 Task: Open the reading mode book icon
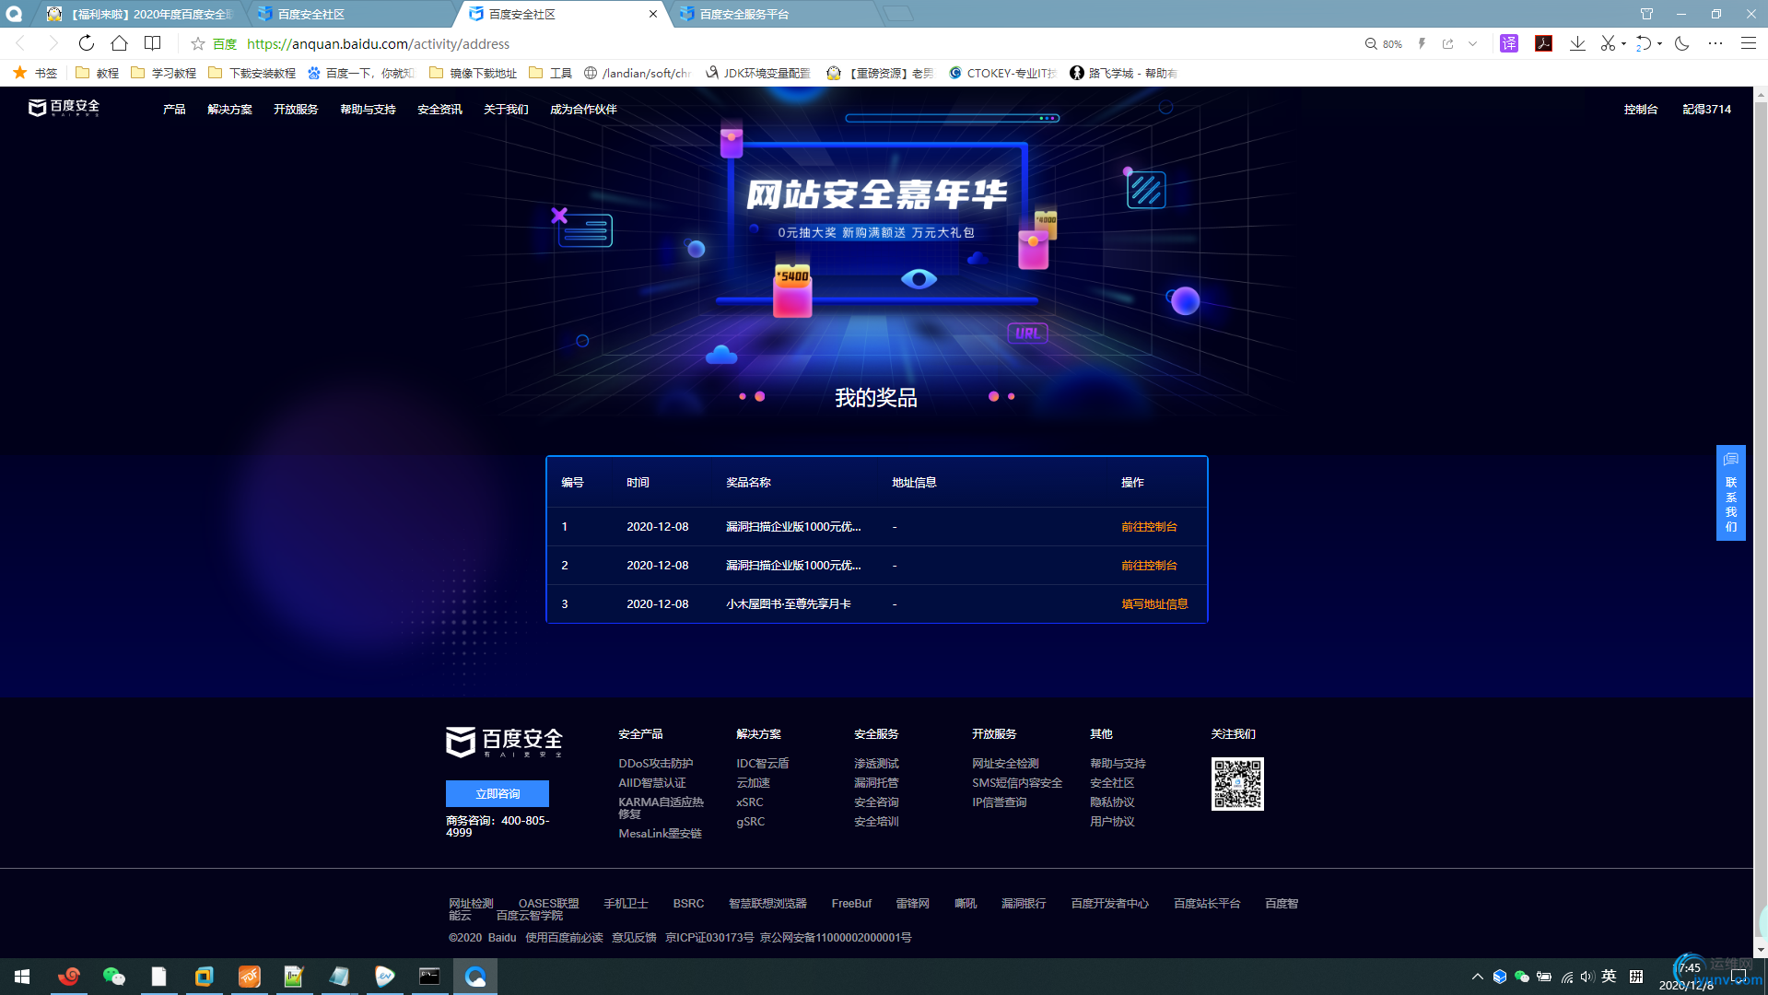coord(153,43)
